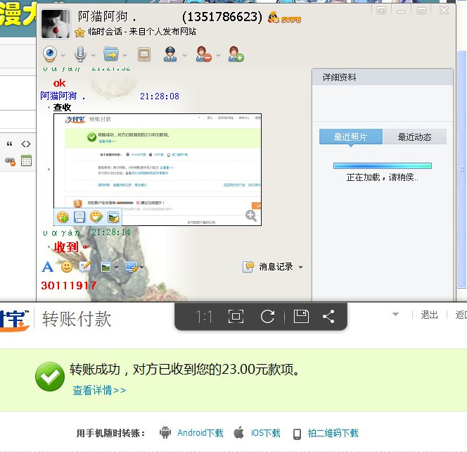The height and width of the screenshot is (452, 467).
Task: Set image viewer to 1:1 scale
Action: point(204,317)
